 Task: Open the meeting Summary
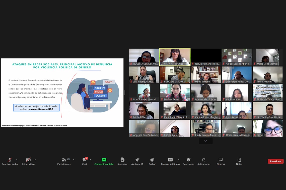(x=122, y=160)
